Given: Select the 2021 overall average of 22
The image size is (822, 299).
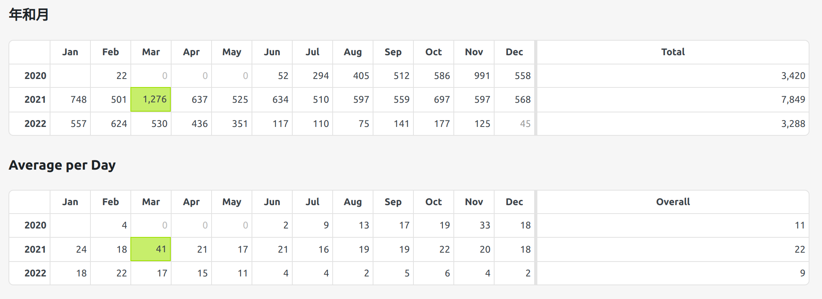Looking at the screenshot, I should click(799, 249).
